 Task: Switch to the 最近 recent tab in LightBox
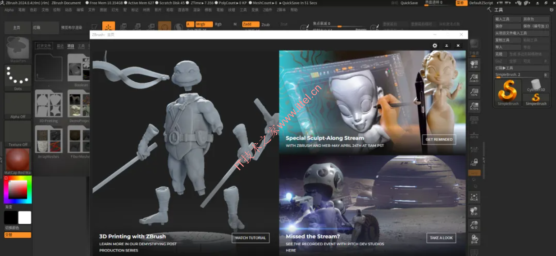(60, 46)
